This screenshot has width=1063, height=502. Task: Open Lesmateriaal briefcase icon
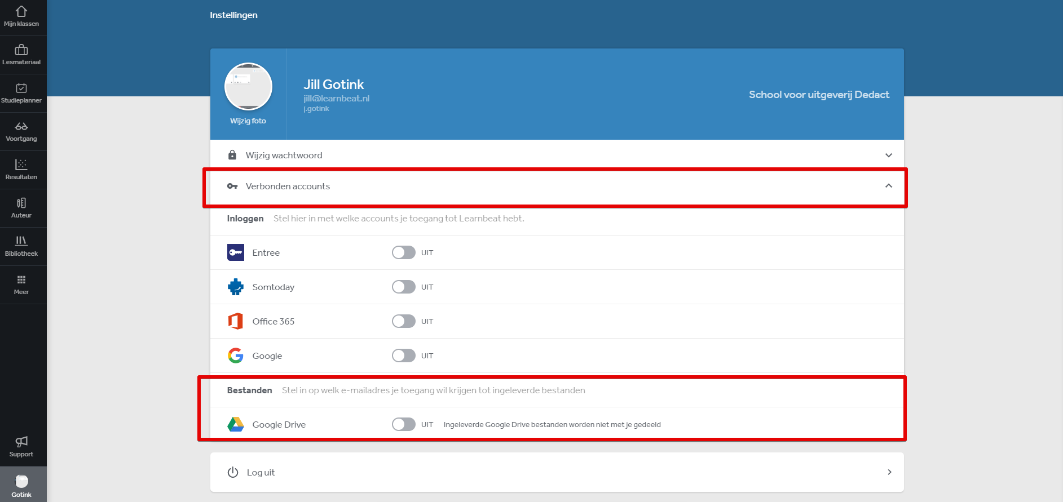21,50
